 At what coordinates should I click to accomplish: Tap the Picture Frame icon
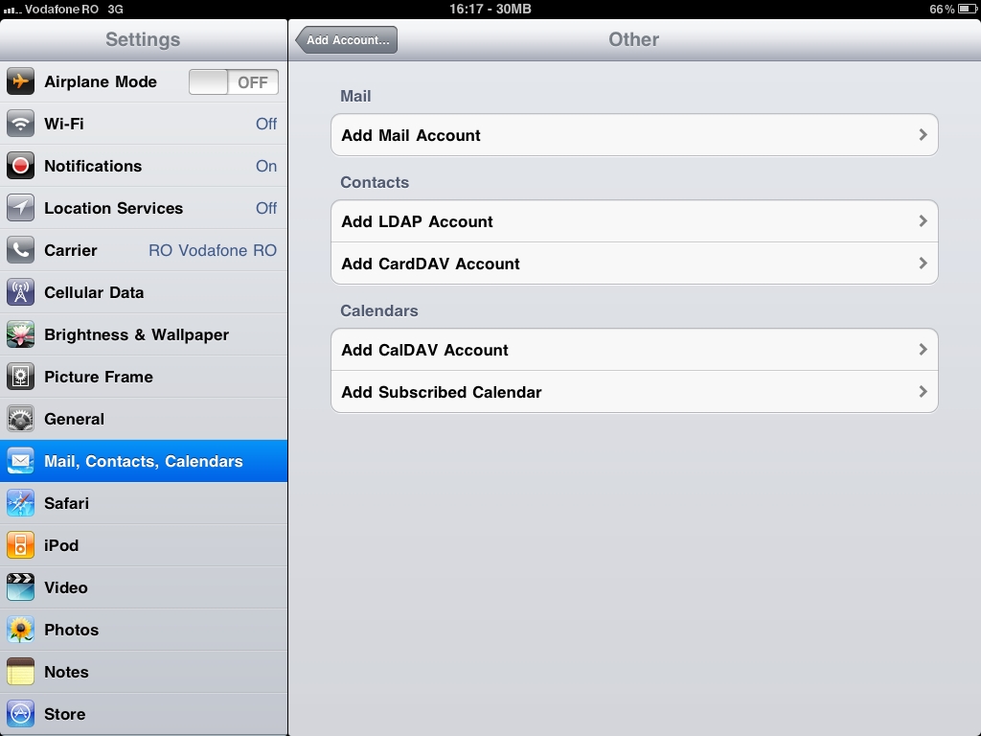[x=21, y=377]
